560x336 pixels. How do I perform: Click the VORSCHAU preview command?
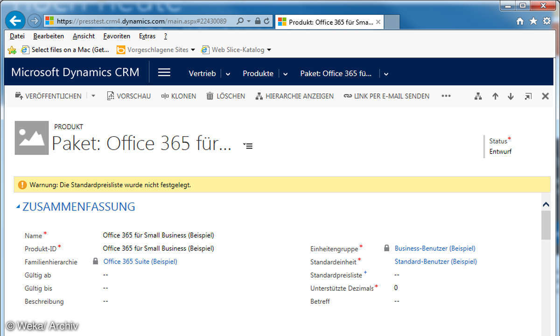coord(129,96)
